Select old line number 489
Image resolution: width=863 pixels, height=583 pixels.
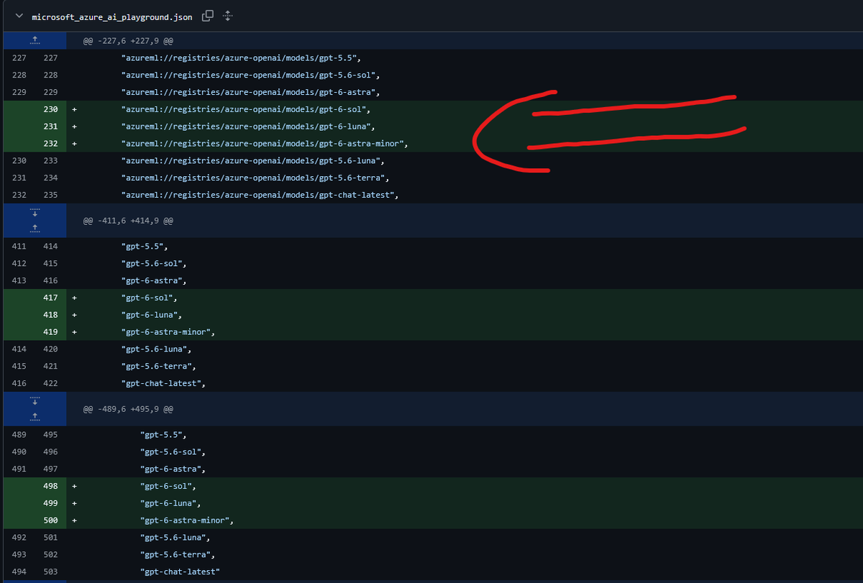(19, 435)
